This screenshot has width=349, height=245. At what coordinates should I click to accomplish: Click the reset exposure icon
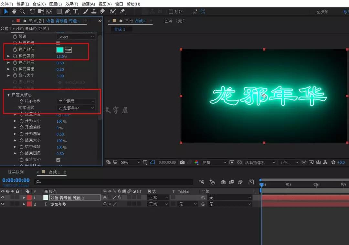[333, 162]
